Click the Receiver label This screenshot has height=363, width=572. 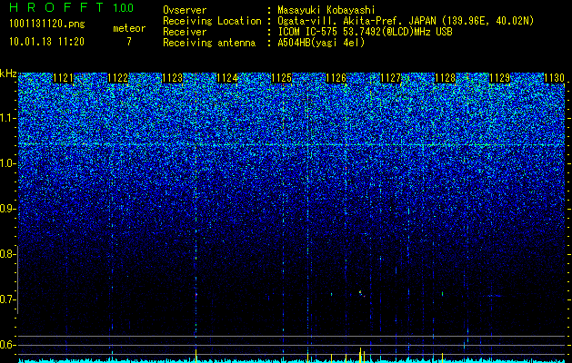coord(185,32)
